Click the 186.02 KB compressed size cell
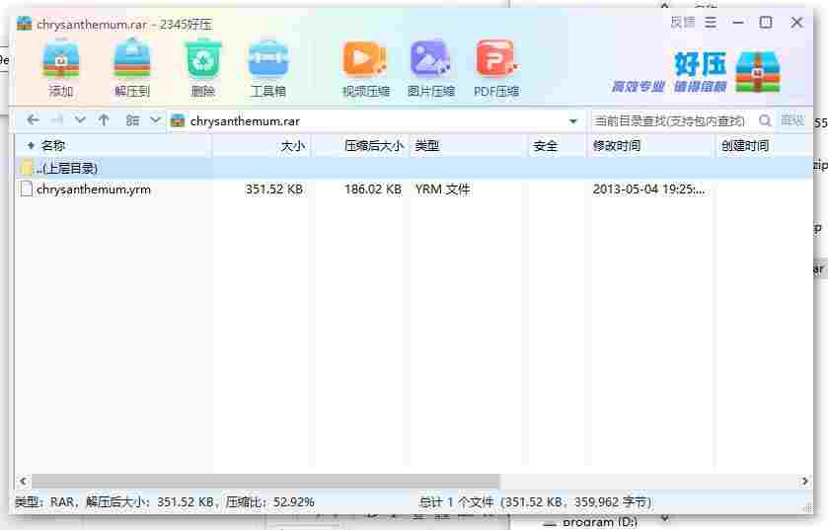 pyautogui.click(x=373, y=189)
